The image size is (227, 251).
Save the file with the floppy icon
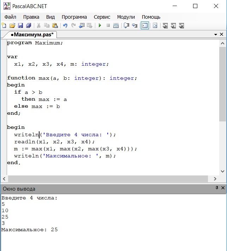click(20, 25)
